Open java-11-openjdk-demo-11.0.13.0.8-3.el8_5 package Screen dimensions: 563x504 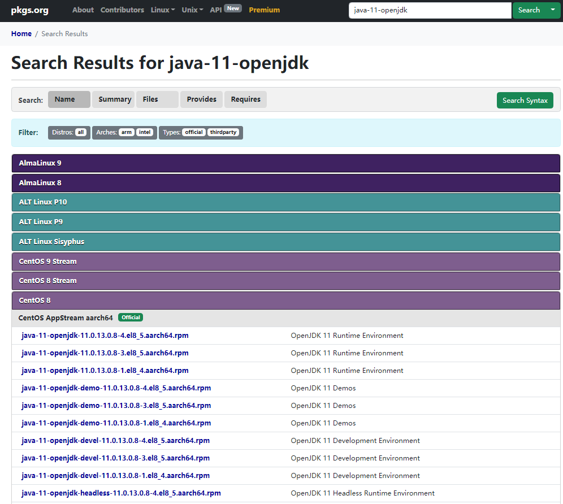pos(116,406)
